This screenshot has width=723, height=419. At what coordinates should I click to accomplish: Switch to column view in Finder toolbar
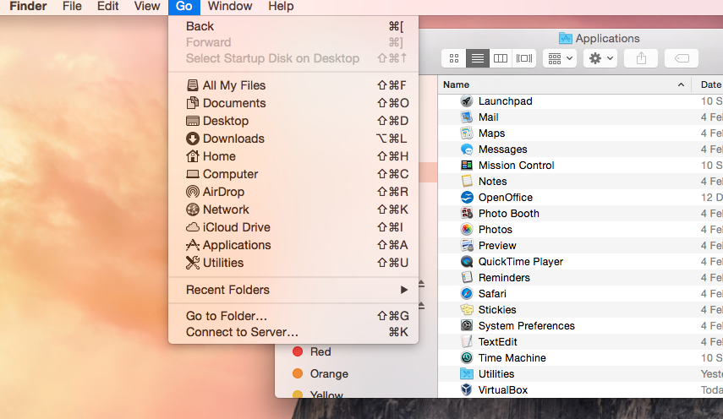tap(501, 58)
